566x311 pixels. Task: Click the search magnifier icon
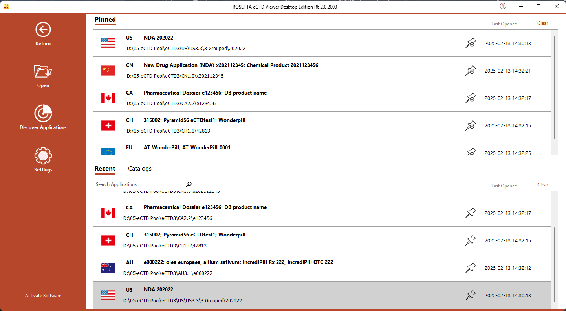point(189,184)
